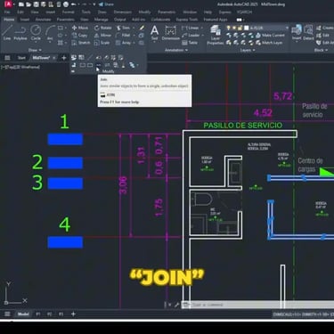Click Make Current layer tool

(270, 36)
